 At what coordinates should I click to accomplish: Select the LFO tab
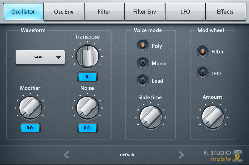point(185,11)
